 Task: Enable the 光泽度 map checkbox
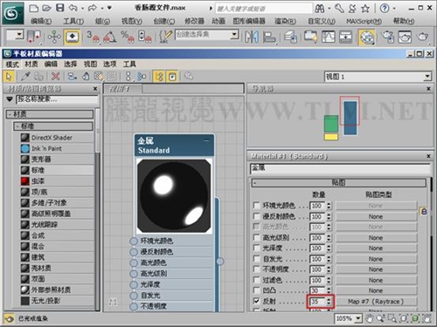pyautogui.click(x=256, y=249)
